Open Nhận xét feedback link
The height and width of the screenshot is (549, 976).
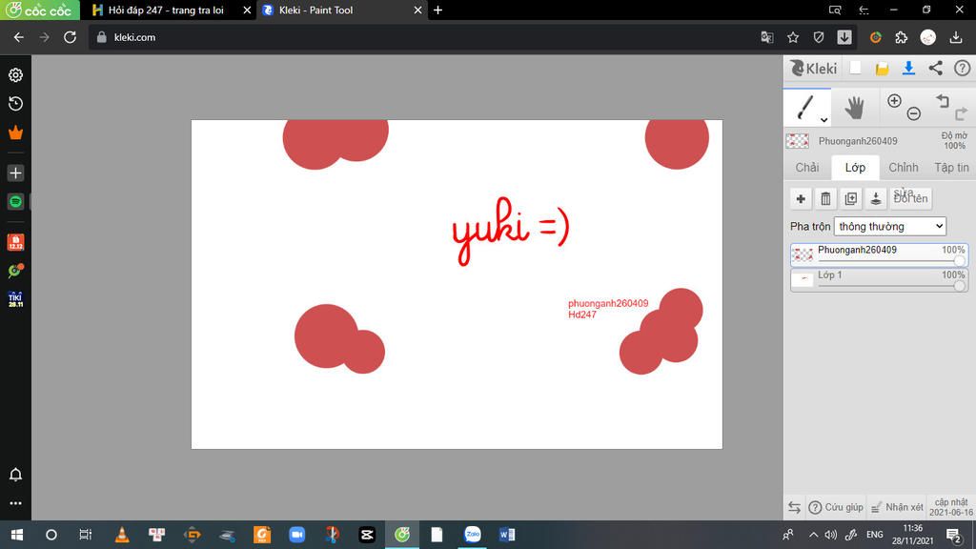(897, 507)
